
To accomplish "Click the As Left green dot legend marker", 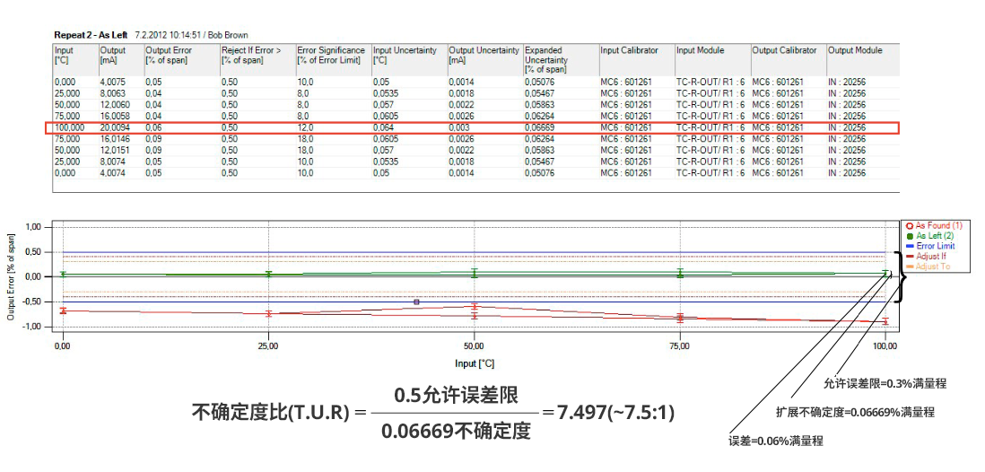I will point(909,235).
